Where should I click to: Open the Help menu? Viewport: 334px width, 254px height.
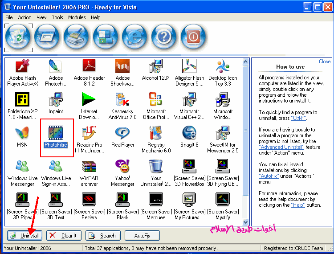pyautogui.click(x=95, y=17)
